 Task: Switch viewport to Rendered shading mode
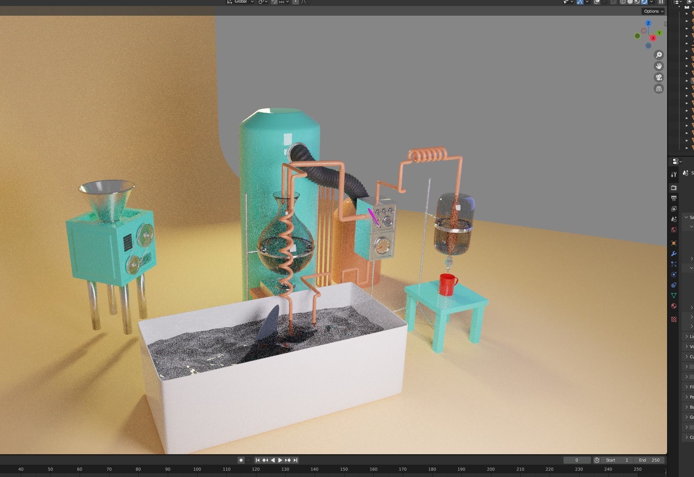pos(644,2)
